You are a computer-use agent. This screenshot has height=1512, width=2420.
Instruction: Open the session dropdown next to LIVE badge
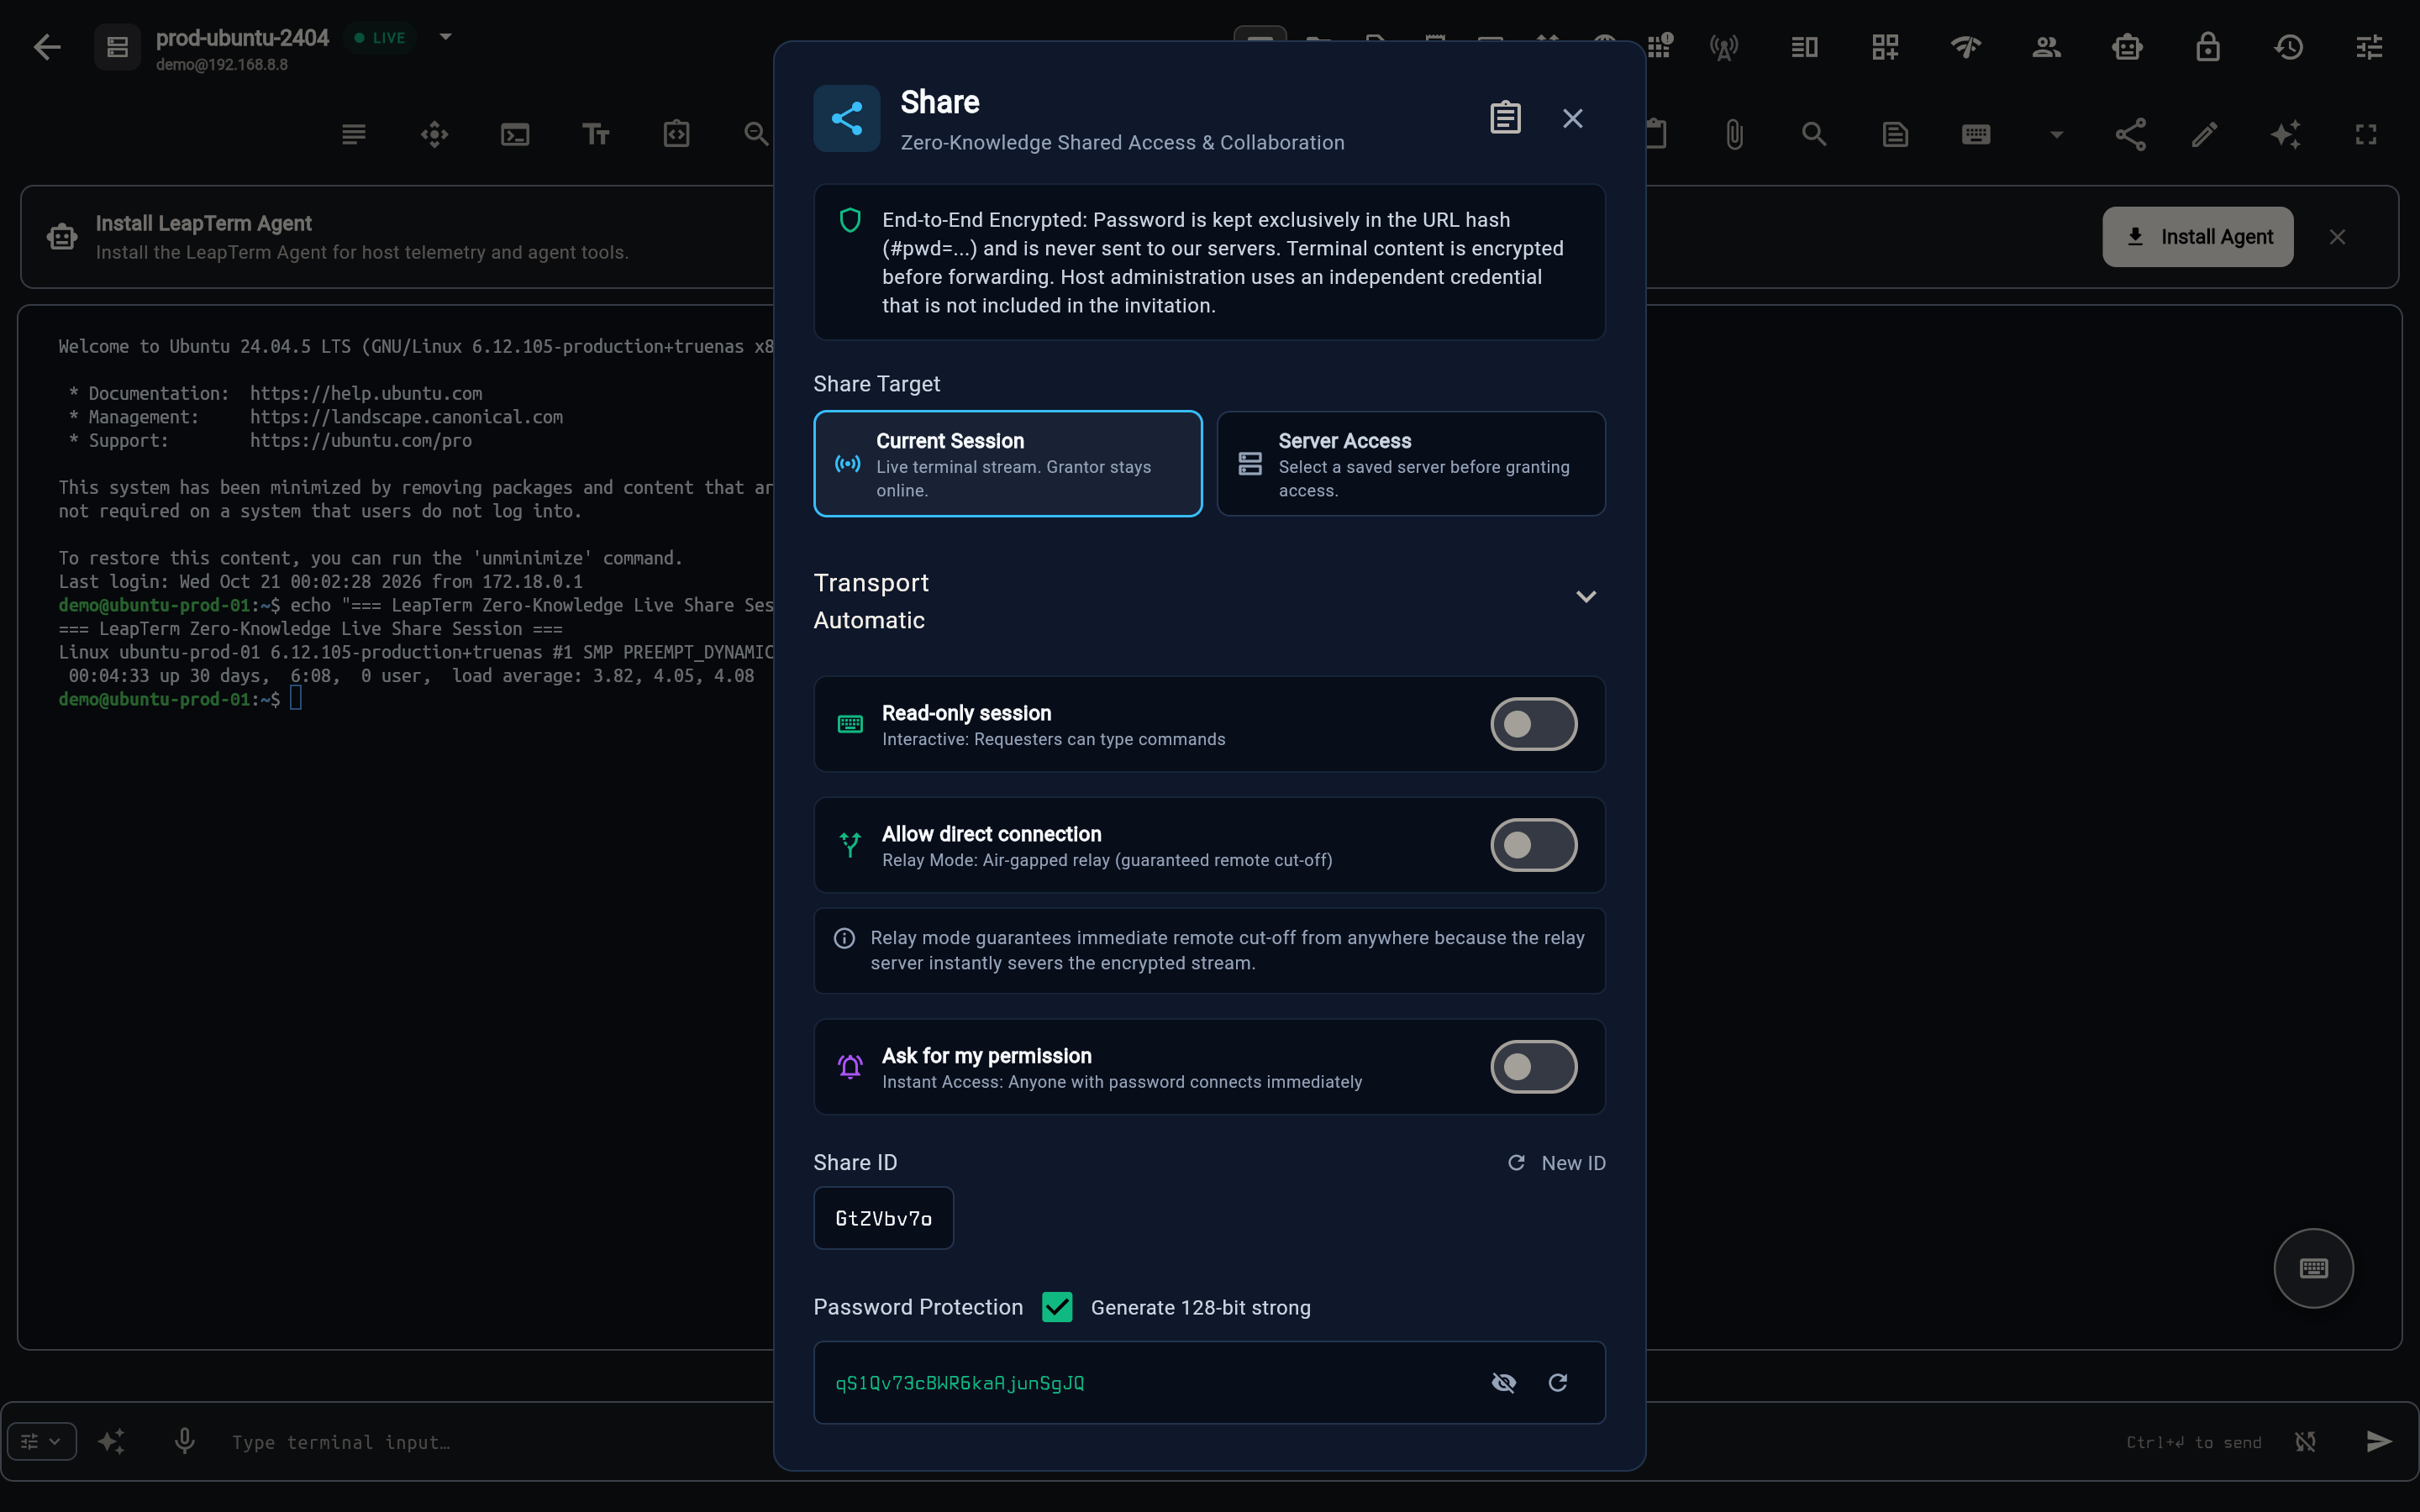click(x=446, y=37)
